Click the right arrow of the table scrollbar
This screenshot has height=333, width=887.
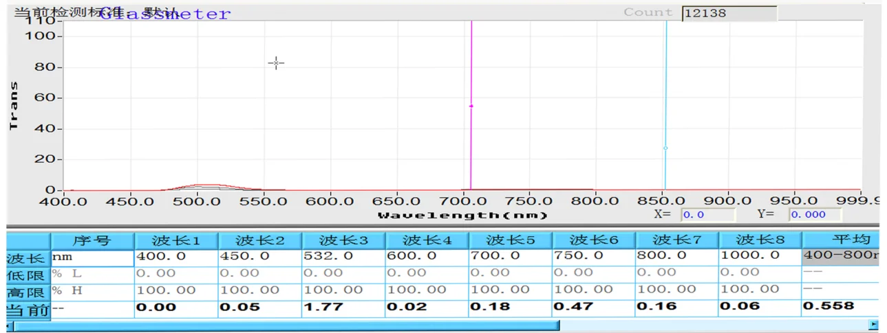click(873, 325)
